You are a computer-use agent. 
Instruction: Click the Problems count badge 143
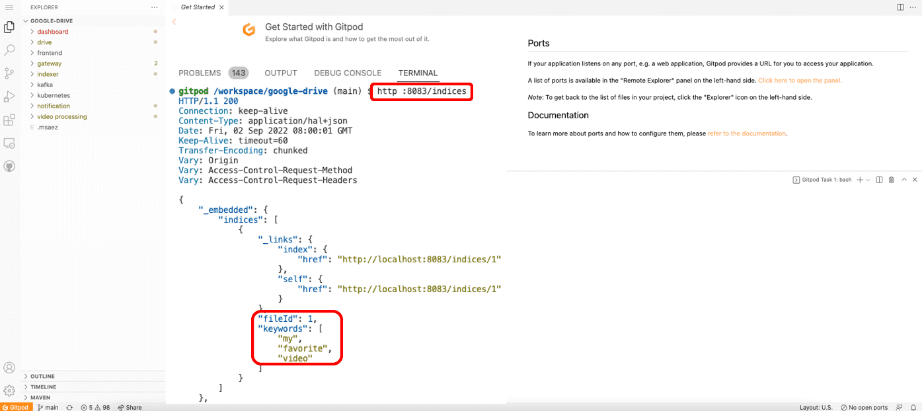coord(239,73)
